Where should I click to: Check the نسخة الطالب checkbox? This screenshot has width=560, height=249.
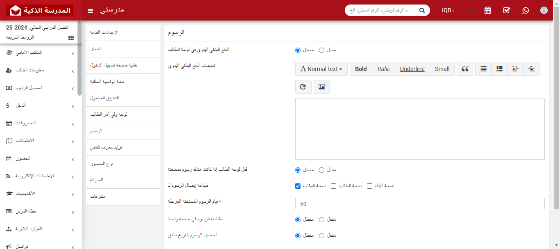click(x=333, y=186)
